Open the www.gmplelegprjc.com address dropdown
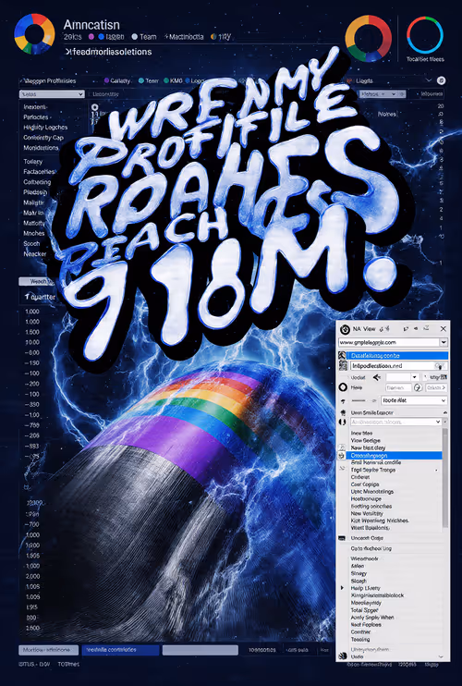This screenshot has height=686, width=462. click(444, 342)
